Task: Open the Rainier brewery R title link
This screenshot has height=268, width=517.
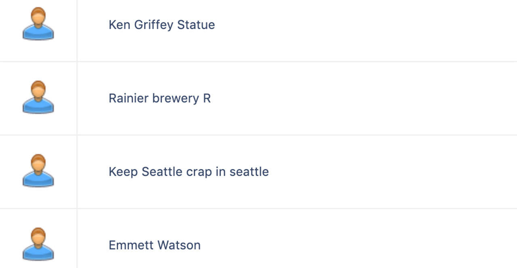Action: [160, 98]
